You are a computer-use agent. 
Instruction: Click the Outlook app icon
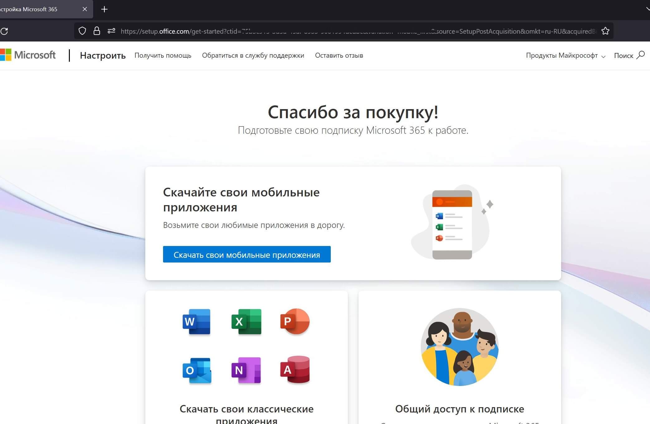(197, 370)
